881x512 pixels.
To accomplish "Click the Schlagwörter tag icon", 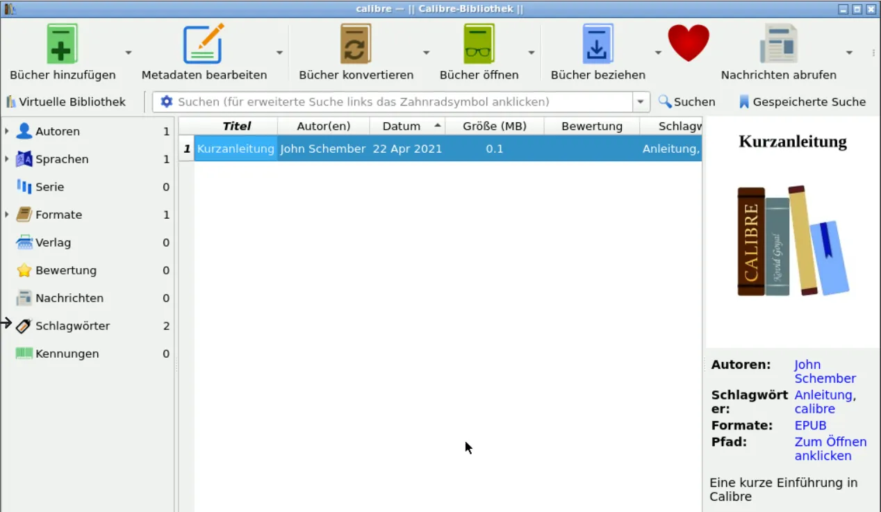I will pos(24,326).
